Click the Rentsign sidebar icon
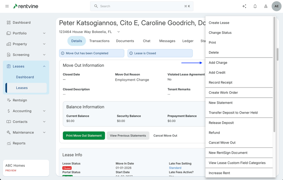Image resolution: width=283 pixels, height=180 pixels. coord(8,100)
